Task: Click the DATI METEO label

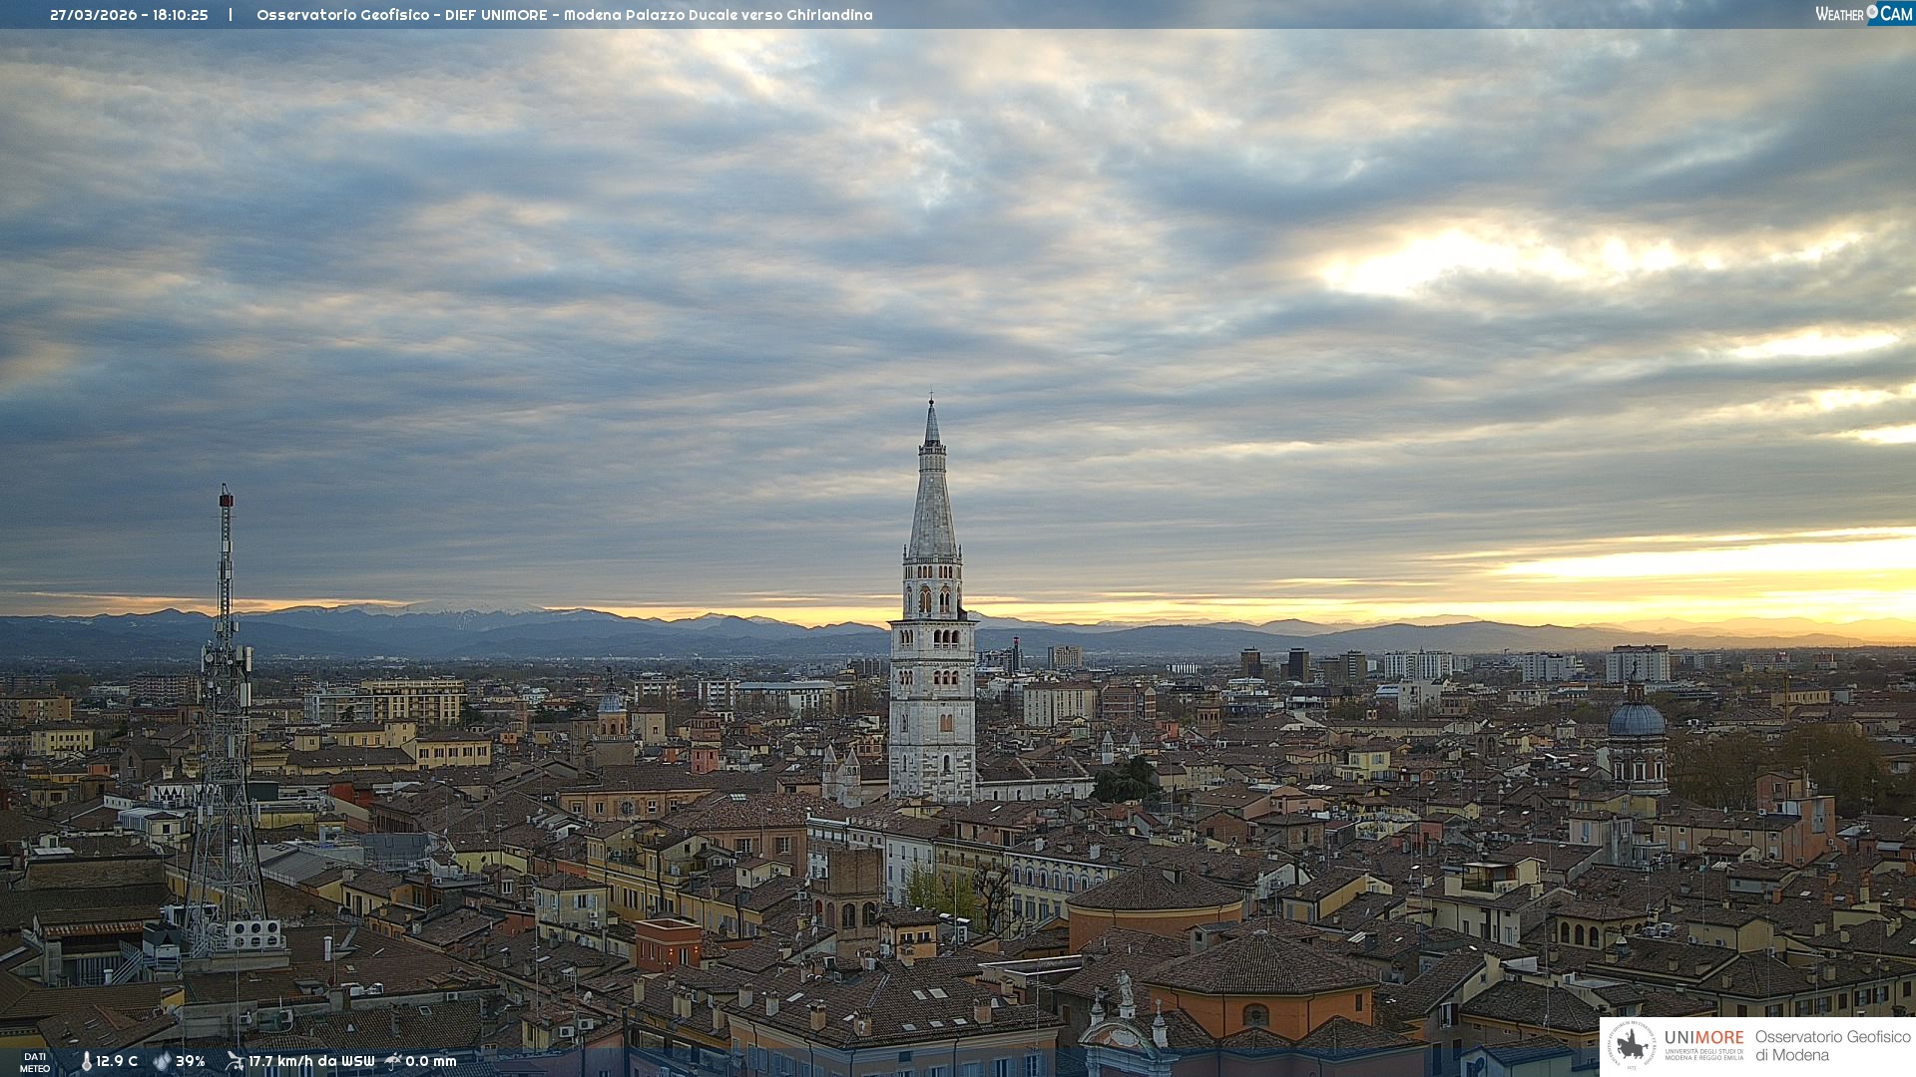Action: pos(35,1062)
